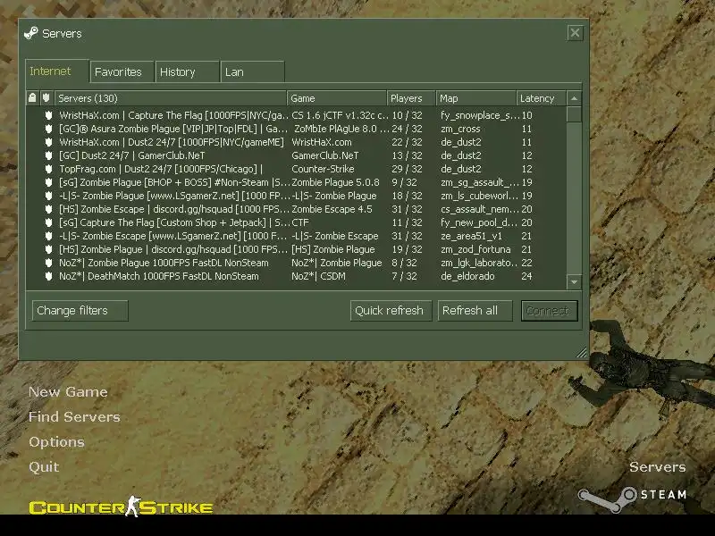The width and height of the screenshot is (715, 536).
Task: Select server "[HS] Zombie Escape | discord.gg/hsquad"
Action: click(296, 209)
